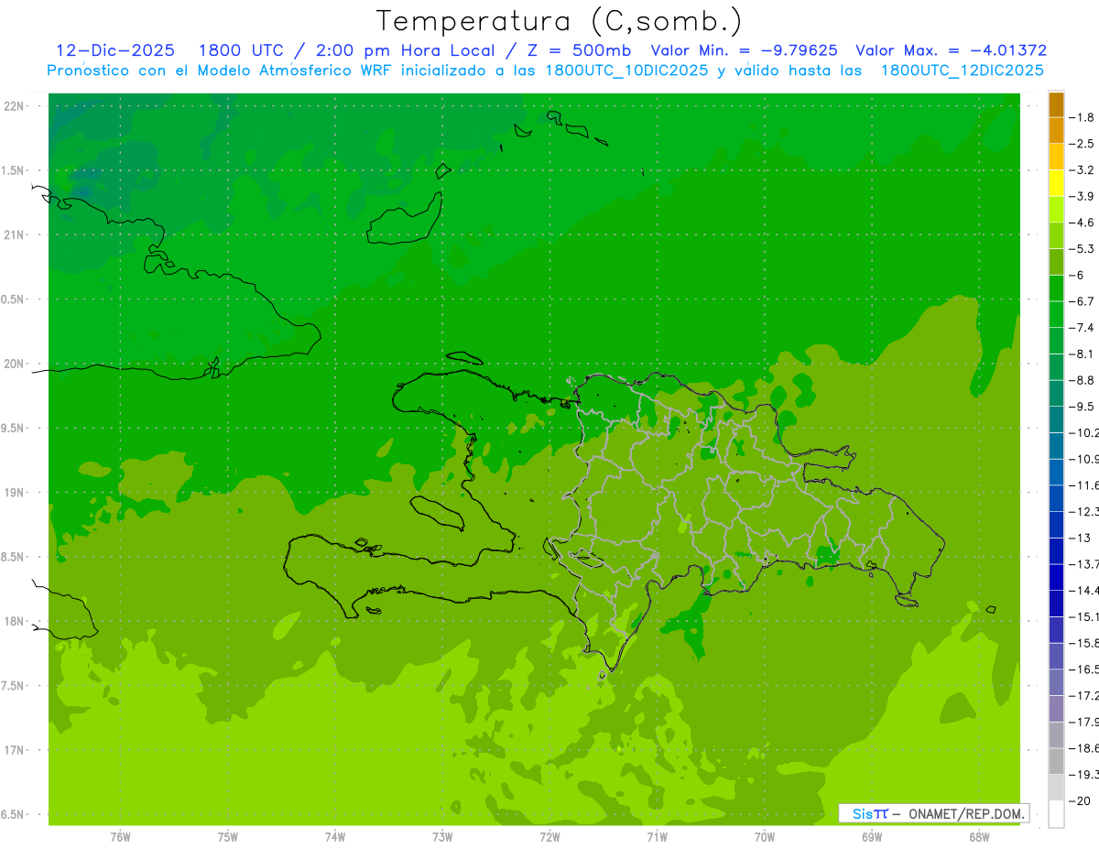Click the '-4.6' legend value
The height and width of the screenshot is (849, 1099).
click(x=1083, y=223)
